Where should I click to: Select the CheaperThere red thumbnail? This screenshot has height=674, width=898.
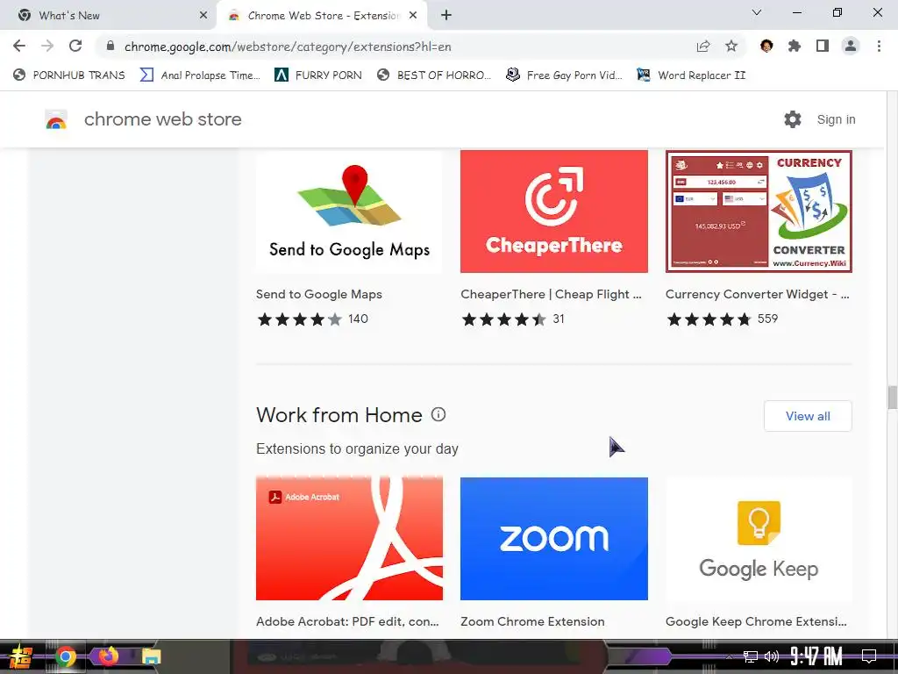[554, 212]
